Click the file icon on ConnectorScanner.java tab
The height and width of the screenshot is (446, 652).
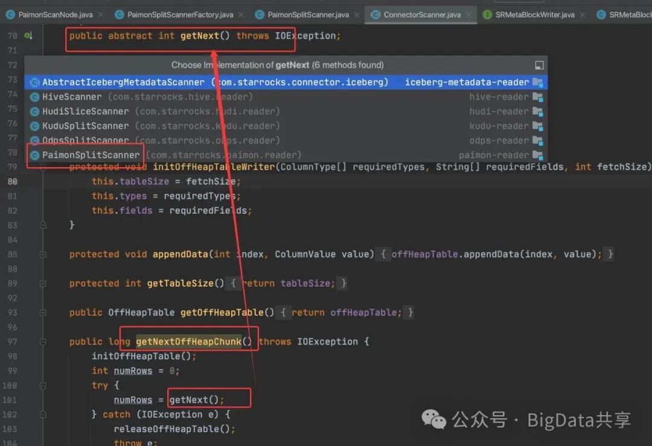point(376,15)
